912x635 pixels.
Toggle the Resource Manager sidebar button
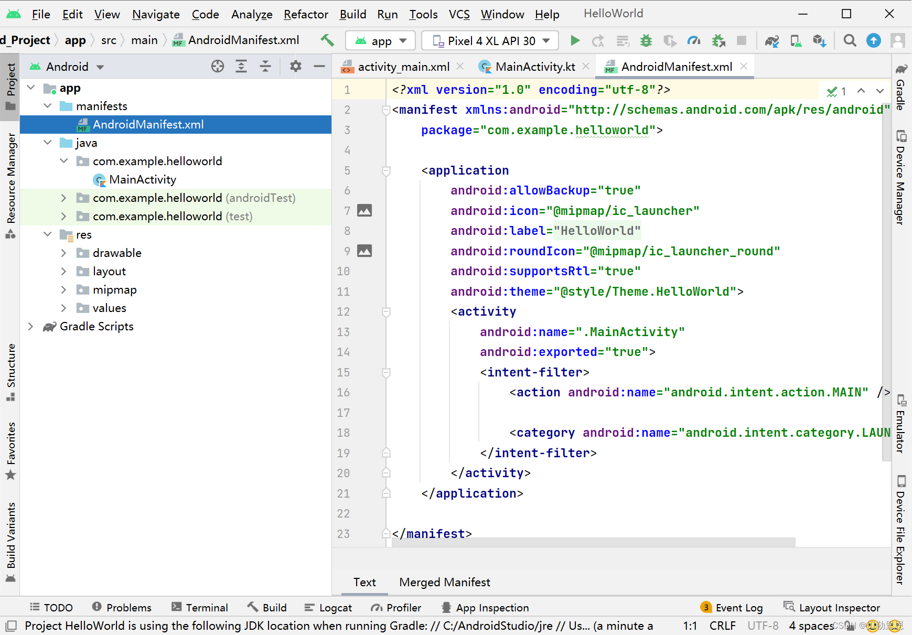point(10,186)
